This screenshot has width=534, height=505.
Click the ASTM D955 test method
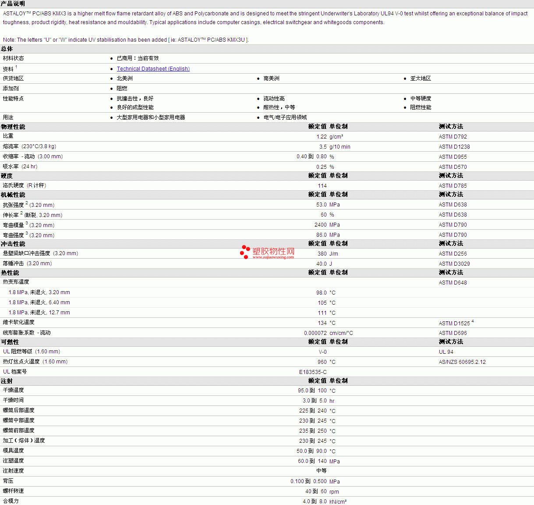tap(453, 157)
